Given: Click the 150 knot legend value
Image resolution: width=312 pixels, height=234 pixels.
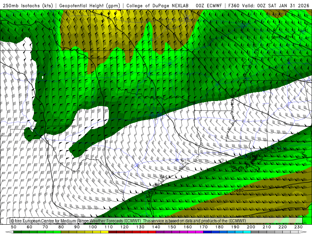Looking at the screenshot, I should coord(172,227).
